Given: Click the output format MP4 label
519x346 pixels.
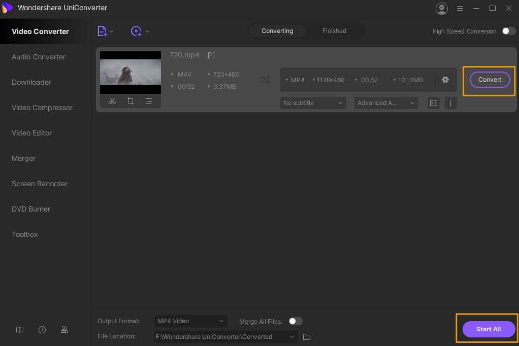Looking at the screenshot, I should (298, 80).
